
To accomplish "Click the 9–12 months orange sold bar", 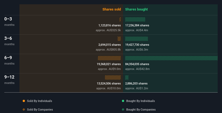I will [113, 77].
